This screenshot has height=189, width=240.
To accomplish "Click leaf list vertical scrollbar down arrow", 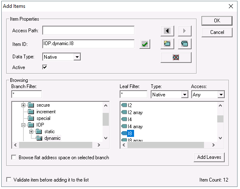I will coord(220,138).
